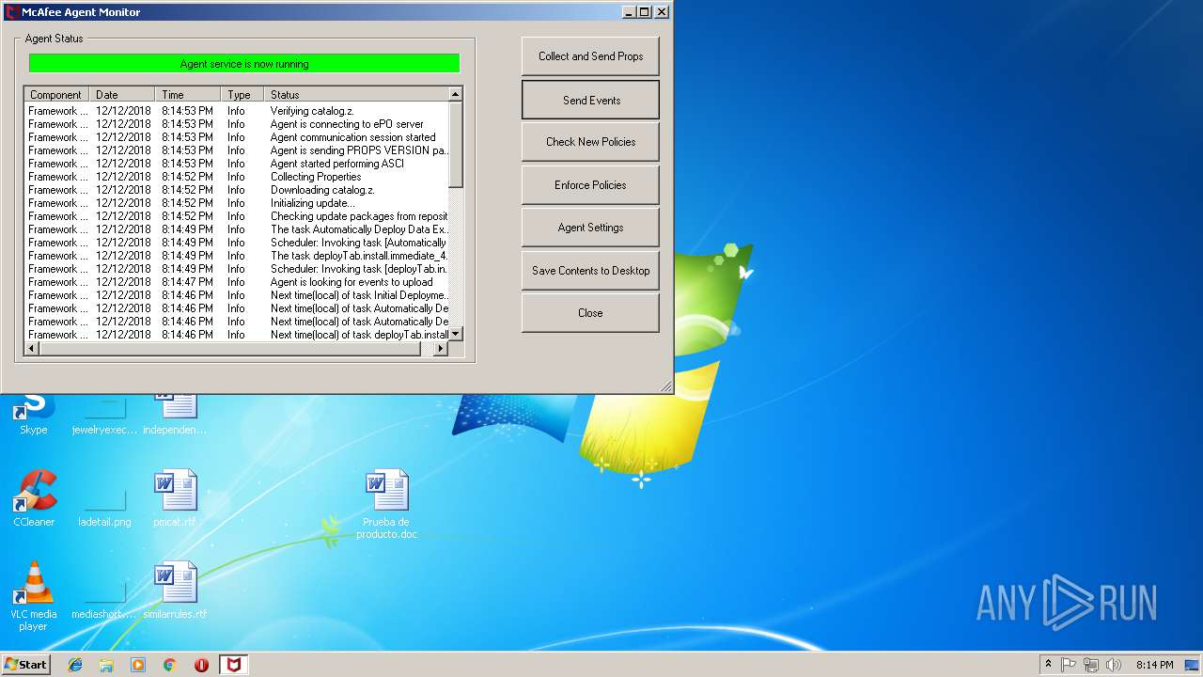The image size is (1203, 677).
Task: Sort log by the Time column header
Action: tap(188, 94)
